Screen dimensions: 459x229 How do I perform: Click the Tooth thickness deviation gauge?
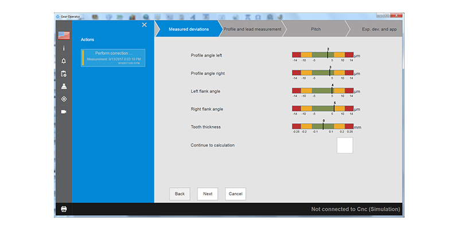(323, 126)
